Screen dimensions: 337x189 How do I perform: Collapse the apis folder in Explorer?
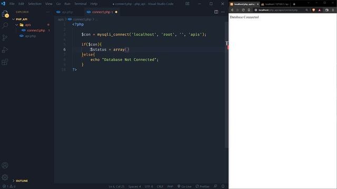(17, 25)
